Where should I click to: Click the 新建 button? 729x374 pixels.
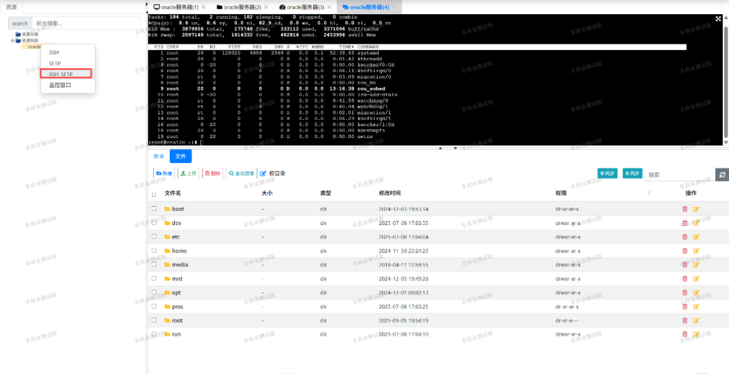[163, 173]
